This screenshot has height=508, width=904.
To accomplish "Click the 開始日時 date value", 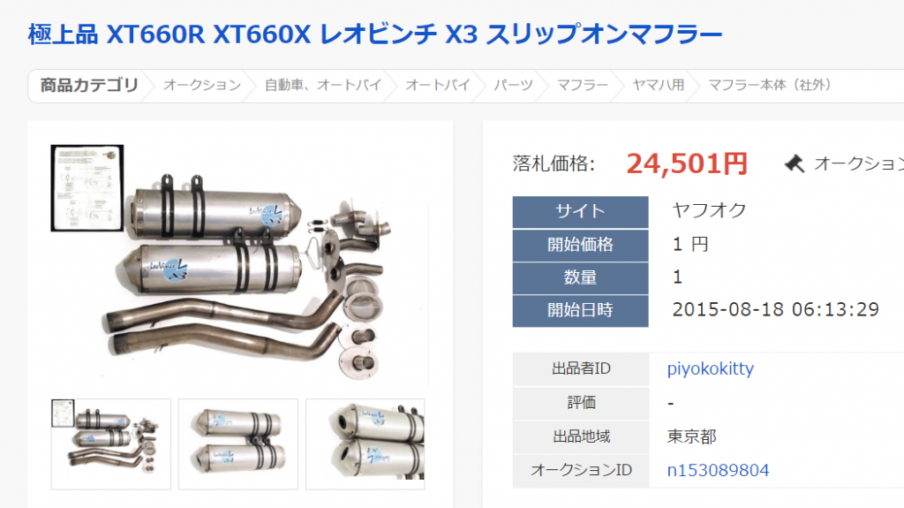I will click(x=775, y=310).
